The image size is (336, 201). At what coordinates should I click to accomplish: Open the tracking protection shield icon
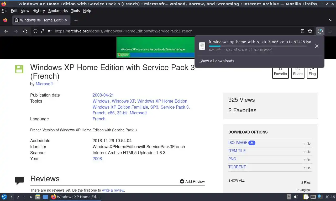coord(35,31)
